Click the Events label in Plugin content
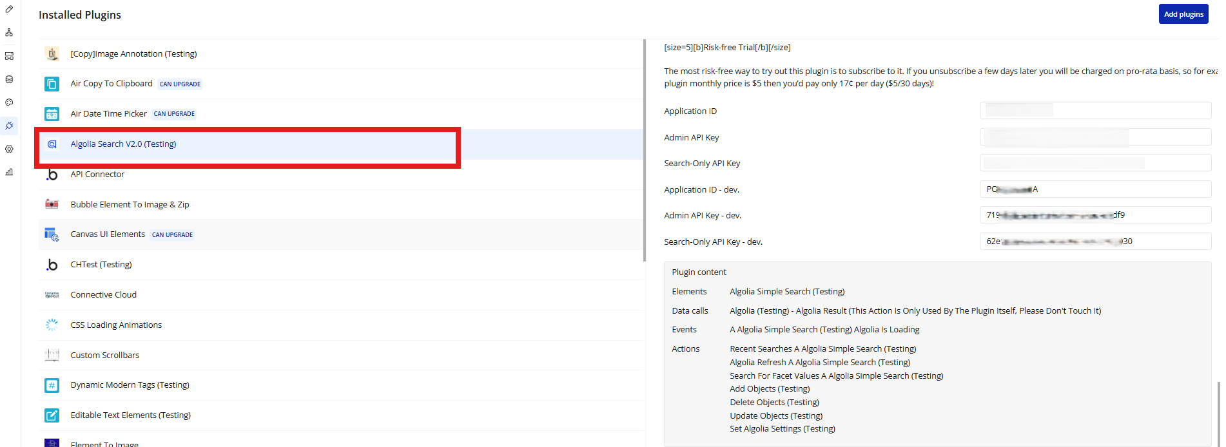 coord(684,330)
